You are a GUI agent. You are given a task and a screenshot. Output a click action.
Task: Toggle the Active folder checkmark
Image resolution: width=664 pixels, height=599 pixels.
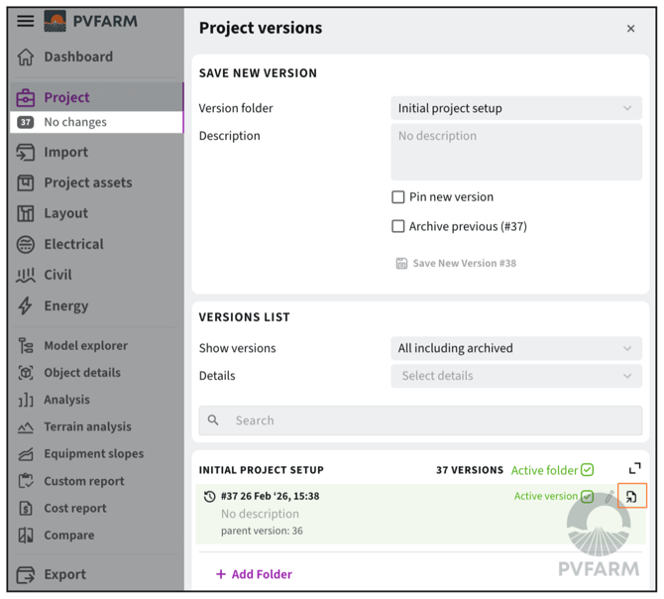coord(588,470)
